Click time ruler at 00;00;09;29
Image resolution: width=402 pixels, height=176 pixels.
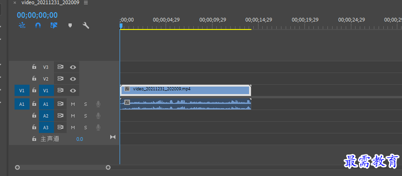213,20
